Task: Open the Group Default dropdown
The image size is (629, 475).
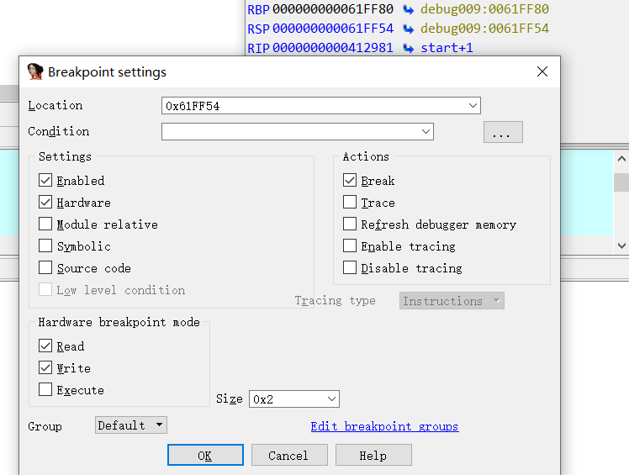Action: (159, 425)
